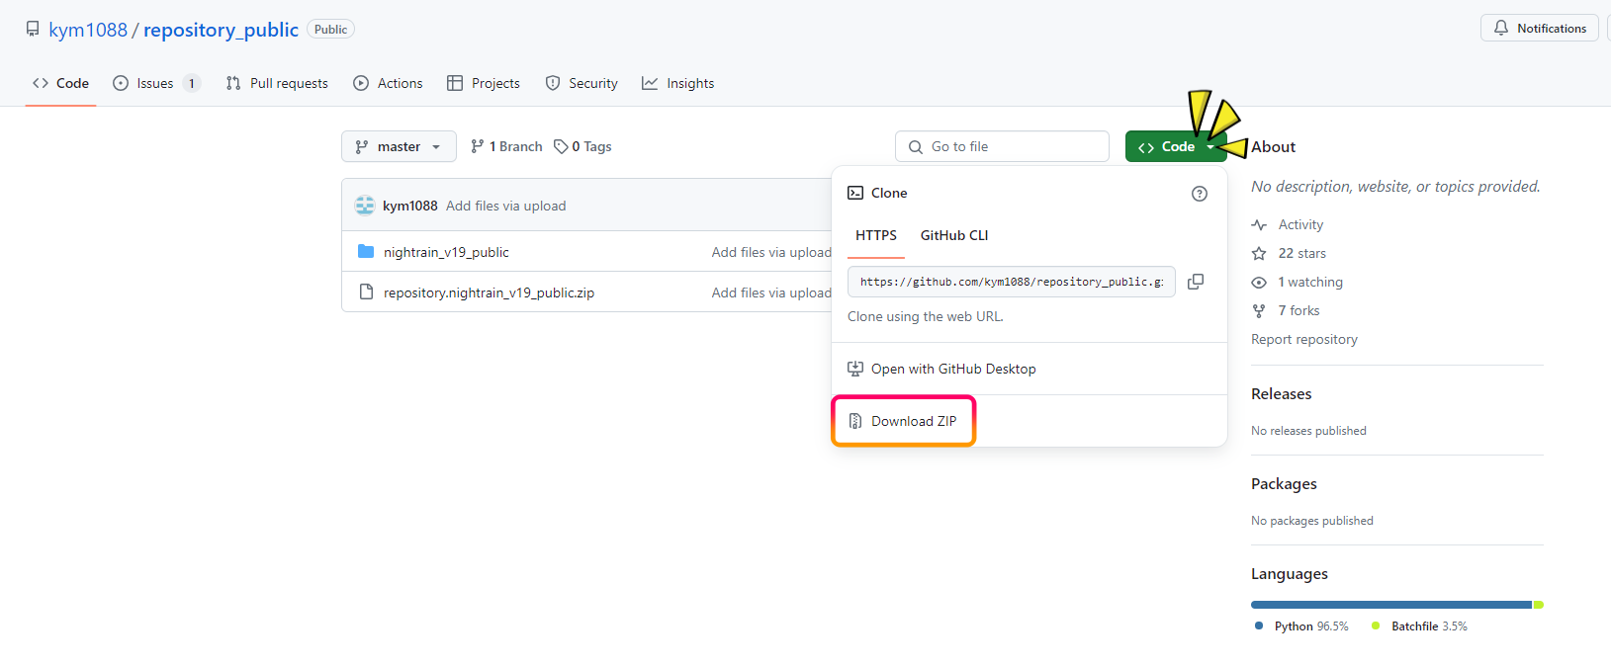Image resolution: width=1611 pixels, height=667 pixels.
Task: Expand the master branch dropdown
Action: tap(399, 146)
